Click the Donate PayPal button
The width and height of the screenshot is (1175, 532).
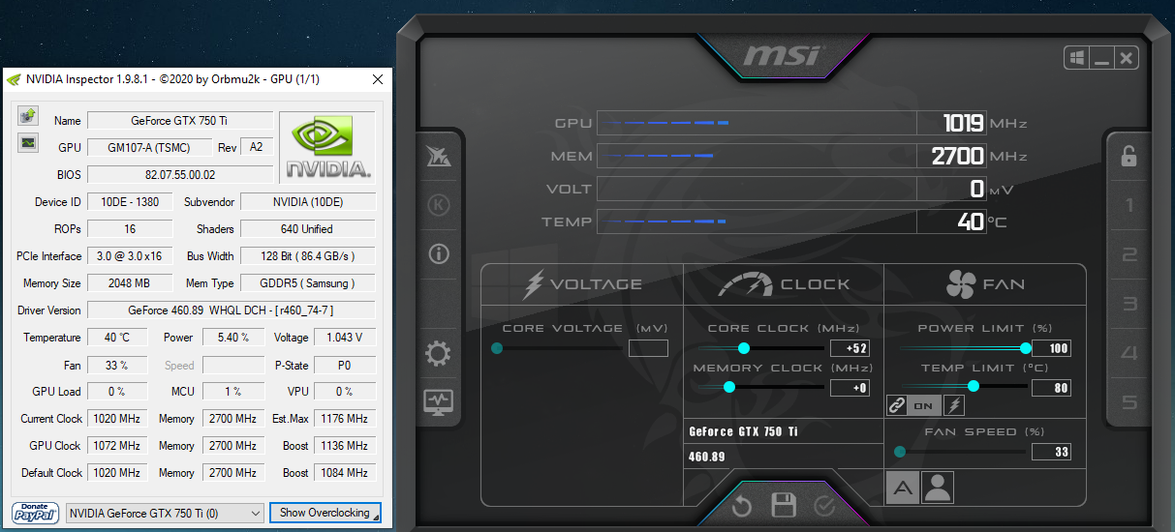point(36,513)
